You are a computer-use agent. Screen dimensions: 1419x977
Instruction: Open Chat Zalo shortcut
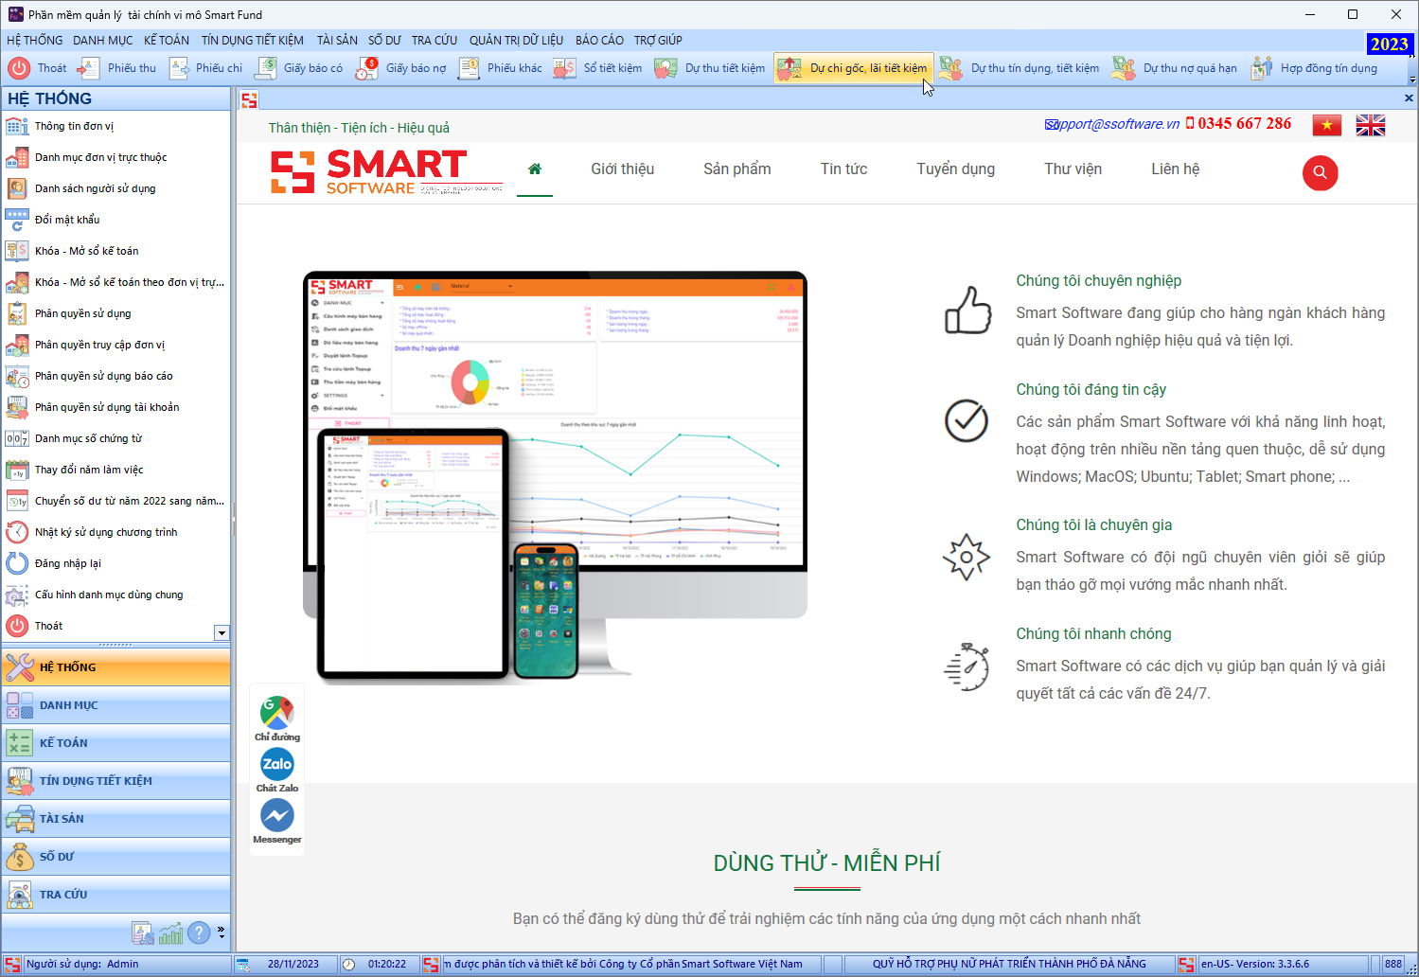coord(277,770)
